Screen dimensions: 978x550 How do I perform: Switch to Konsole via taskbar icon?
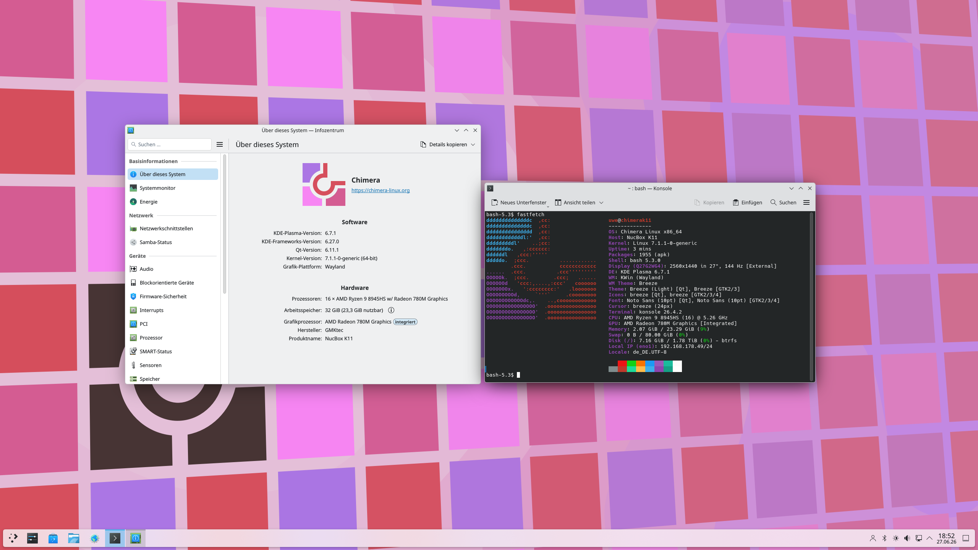(x=115, y=538)
